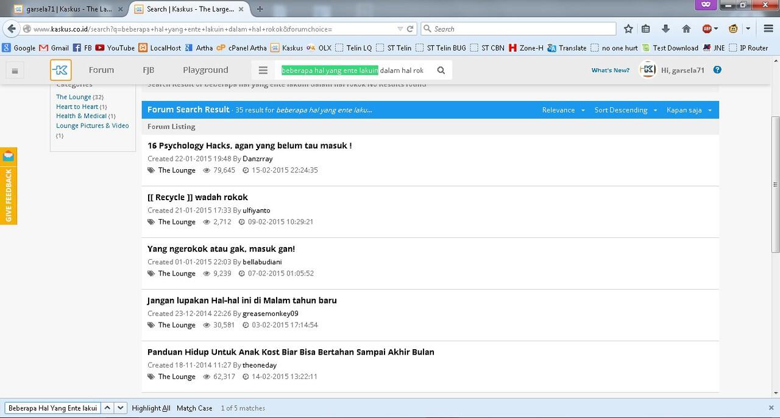Viewport: 780px width, 418px height.
Task: Click the private browsing mask icon
Action: (706, 4)
